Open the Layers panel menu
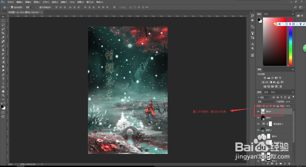 (x=293, y=92)
